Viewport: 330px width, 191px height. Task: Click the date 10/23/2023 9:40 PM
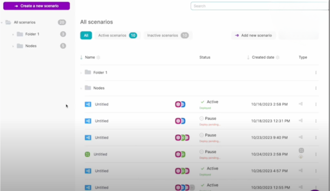[x=269, y=137]
